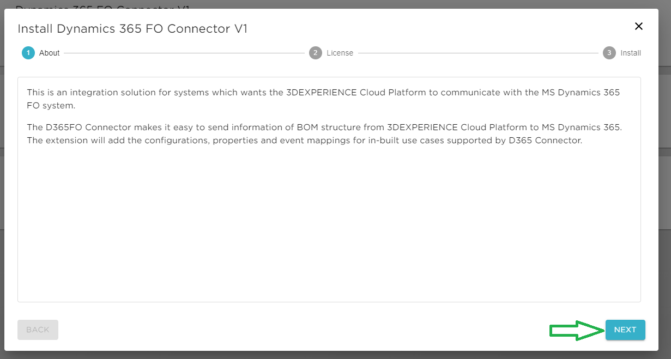671x359 pixels.
Task: Click the step 1 number circle
Action: [28, 53]
